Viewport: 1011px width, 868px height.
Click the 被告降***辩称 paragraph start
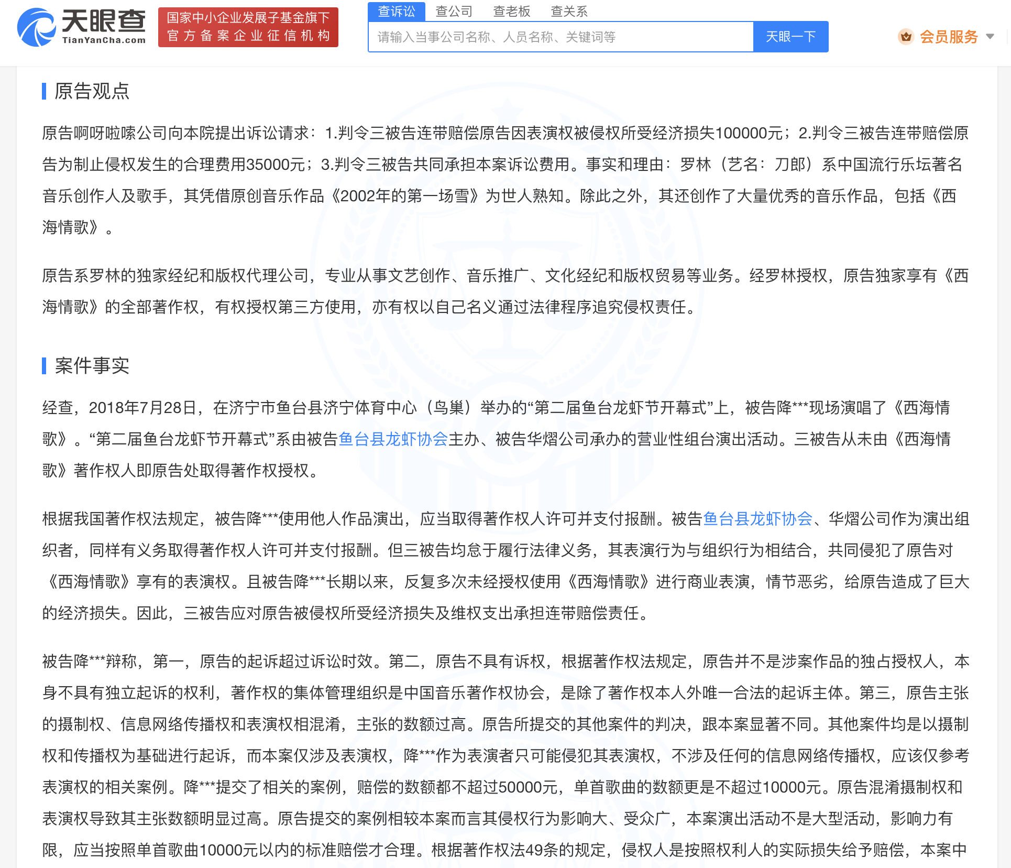[90, 661]
